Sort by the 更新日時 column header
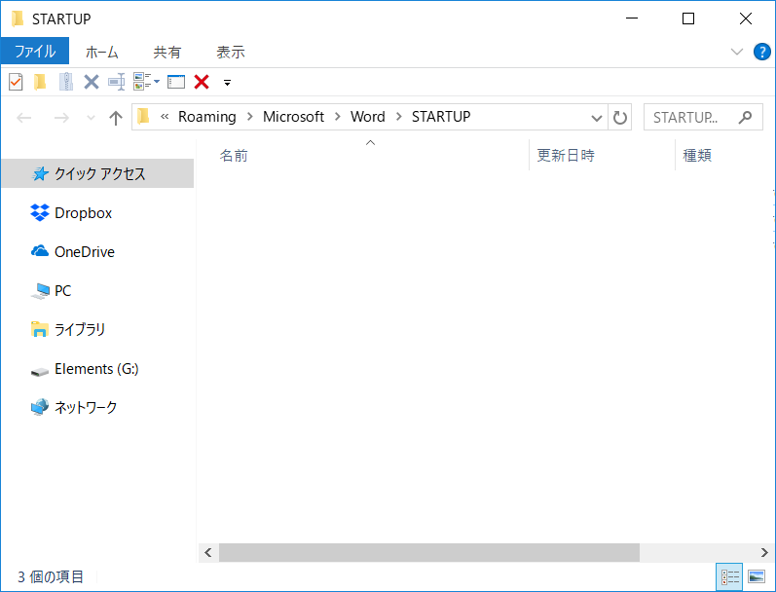 coord(566,156)
